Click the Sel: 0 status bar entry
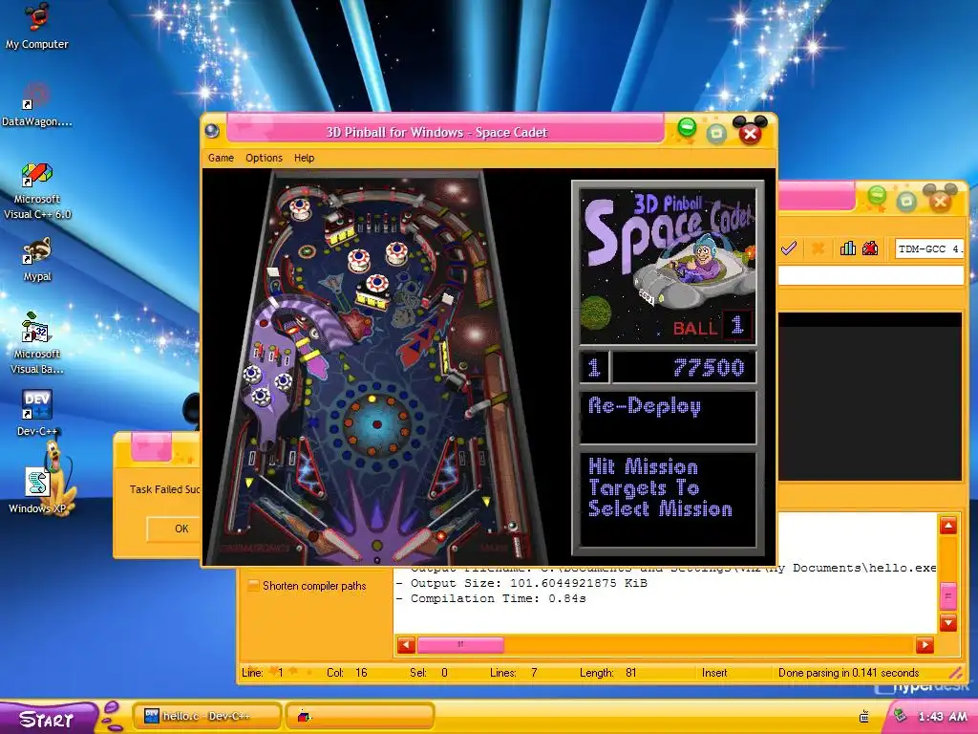The image size is (978, 734). point(429,673)
